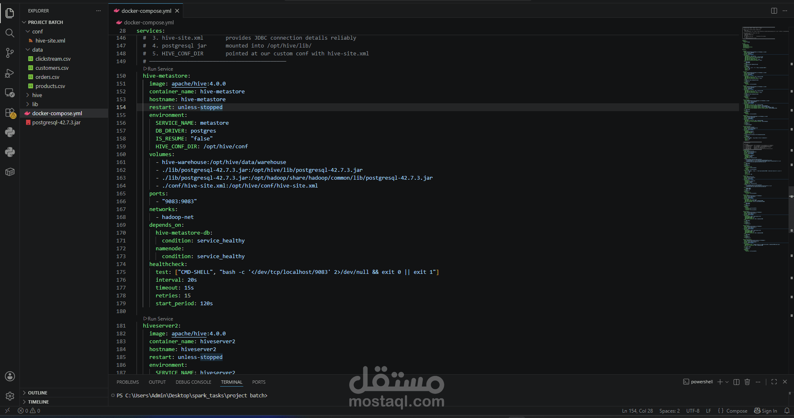Open remote window indicator in status bar
This screenshot has width=794, height=418.
[7, 411]
